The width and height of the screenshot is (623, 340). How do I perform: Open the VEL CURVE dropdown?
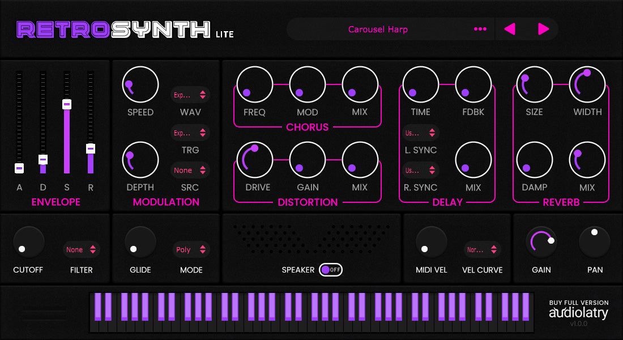pos(483,249)
